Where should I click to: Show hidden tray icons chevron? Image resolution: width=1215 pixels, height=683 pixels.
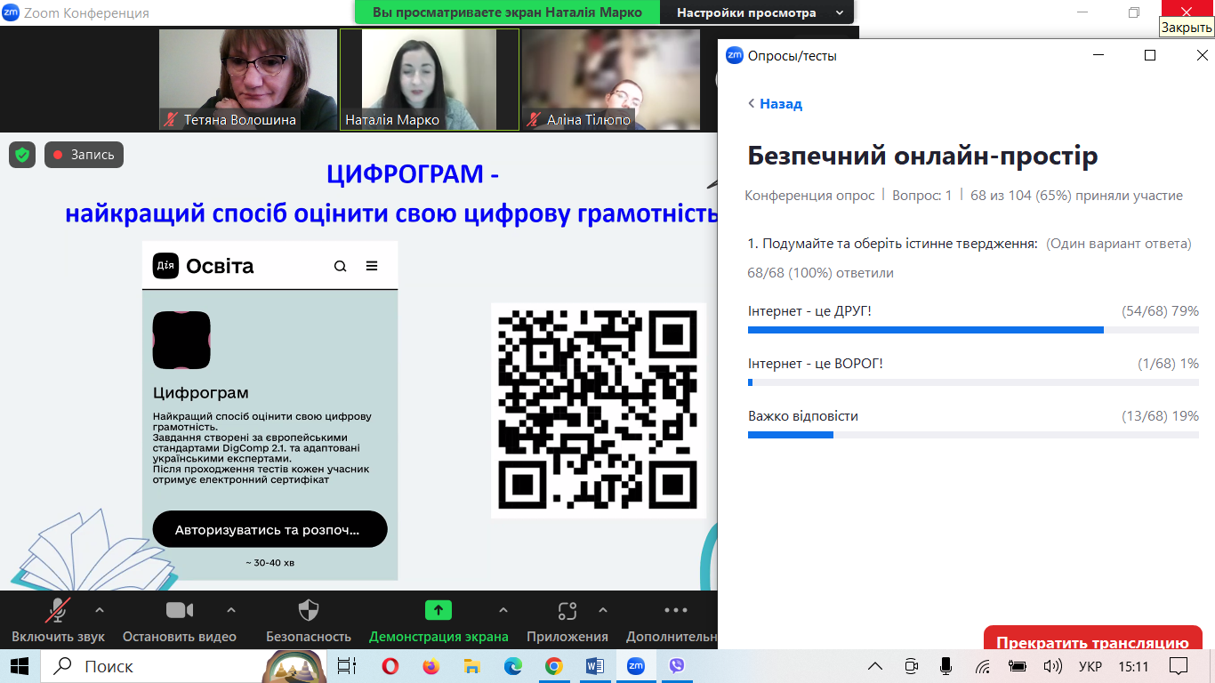(876, 666)
